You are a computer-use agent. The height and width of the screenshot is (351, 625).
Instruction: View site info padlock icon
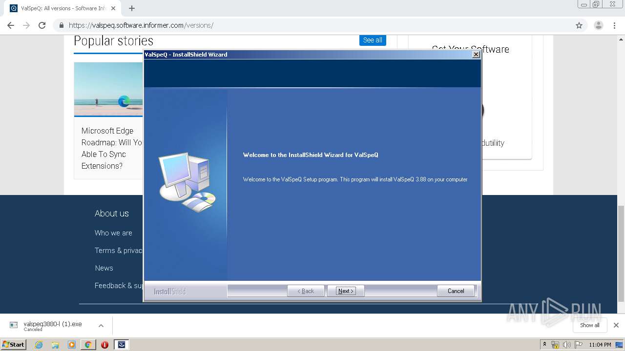pos(62,25)
